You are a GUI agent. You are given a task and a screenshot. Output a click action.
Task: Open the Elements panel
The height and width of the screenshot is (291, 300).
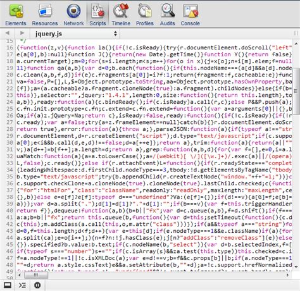point(16,15)
